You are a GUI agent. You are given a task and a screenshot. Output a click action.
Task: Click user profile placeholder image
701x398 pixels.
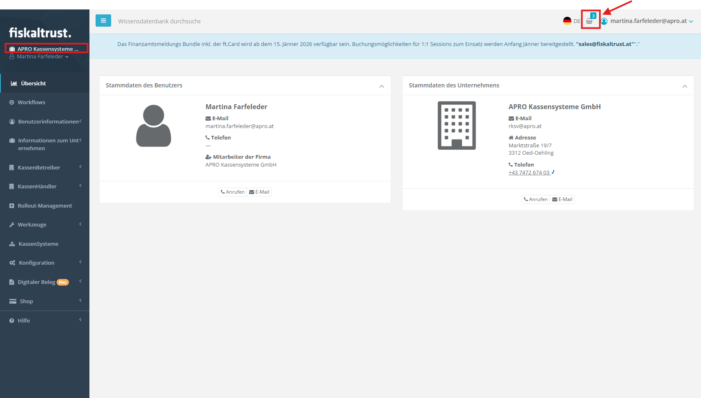(x=153, y=126)
